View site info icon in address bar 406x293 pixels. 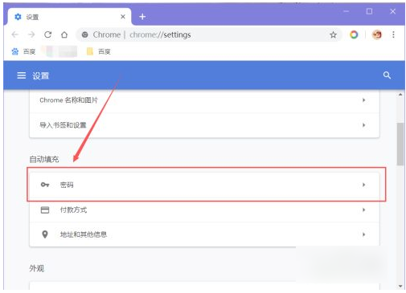coord(84,35)
